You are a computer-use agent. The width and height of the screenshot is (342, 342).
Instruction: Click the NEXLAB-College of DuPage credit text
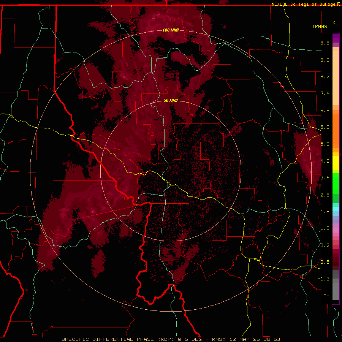coord(304,4)
